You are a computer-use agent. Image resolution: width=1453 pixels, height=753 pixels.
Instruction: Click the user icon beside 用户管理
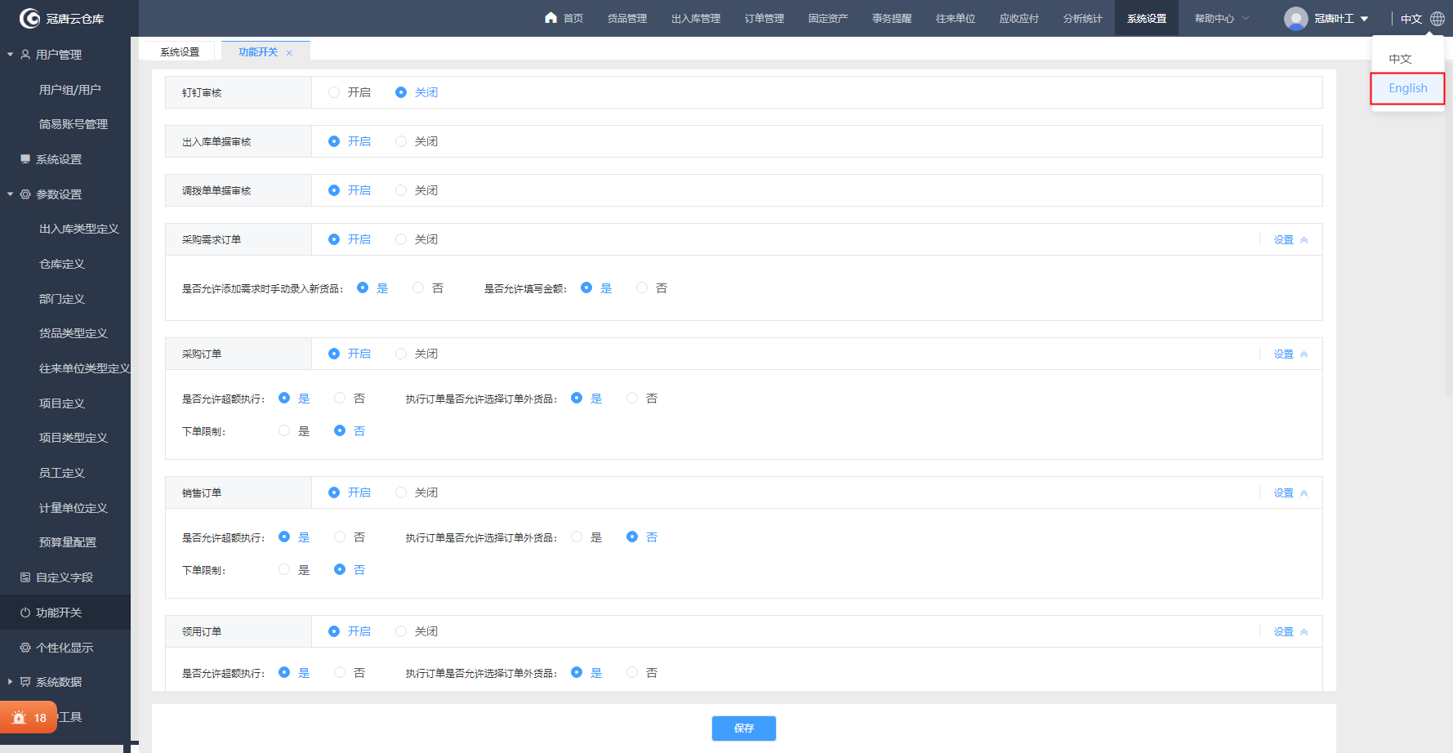[25, 54]
